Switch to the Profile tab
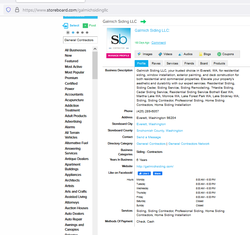The width and height of the screenshot is (250, 235). tap(141, 63)
